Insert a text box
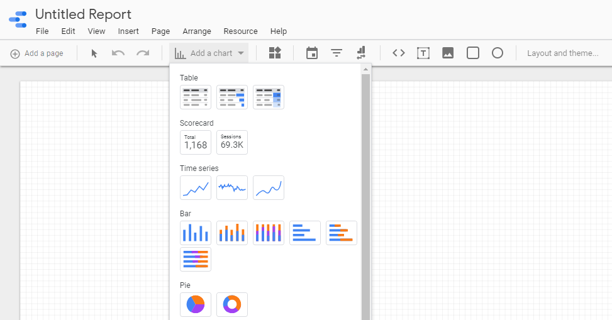Screen dimensions: 612x320 (423, 53)
